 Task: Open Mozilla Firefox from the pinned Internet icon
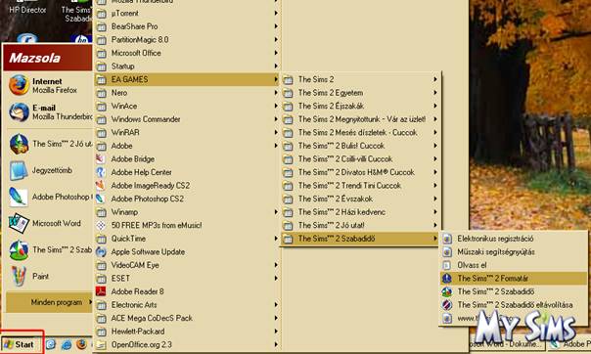pyautogui.click(x=19, y=85)
